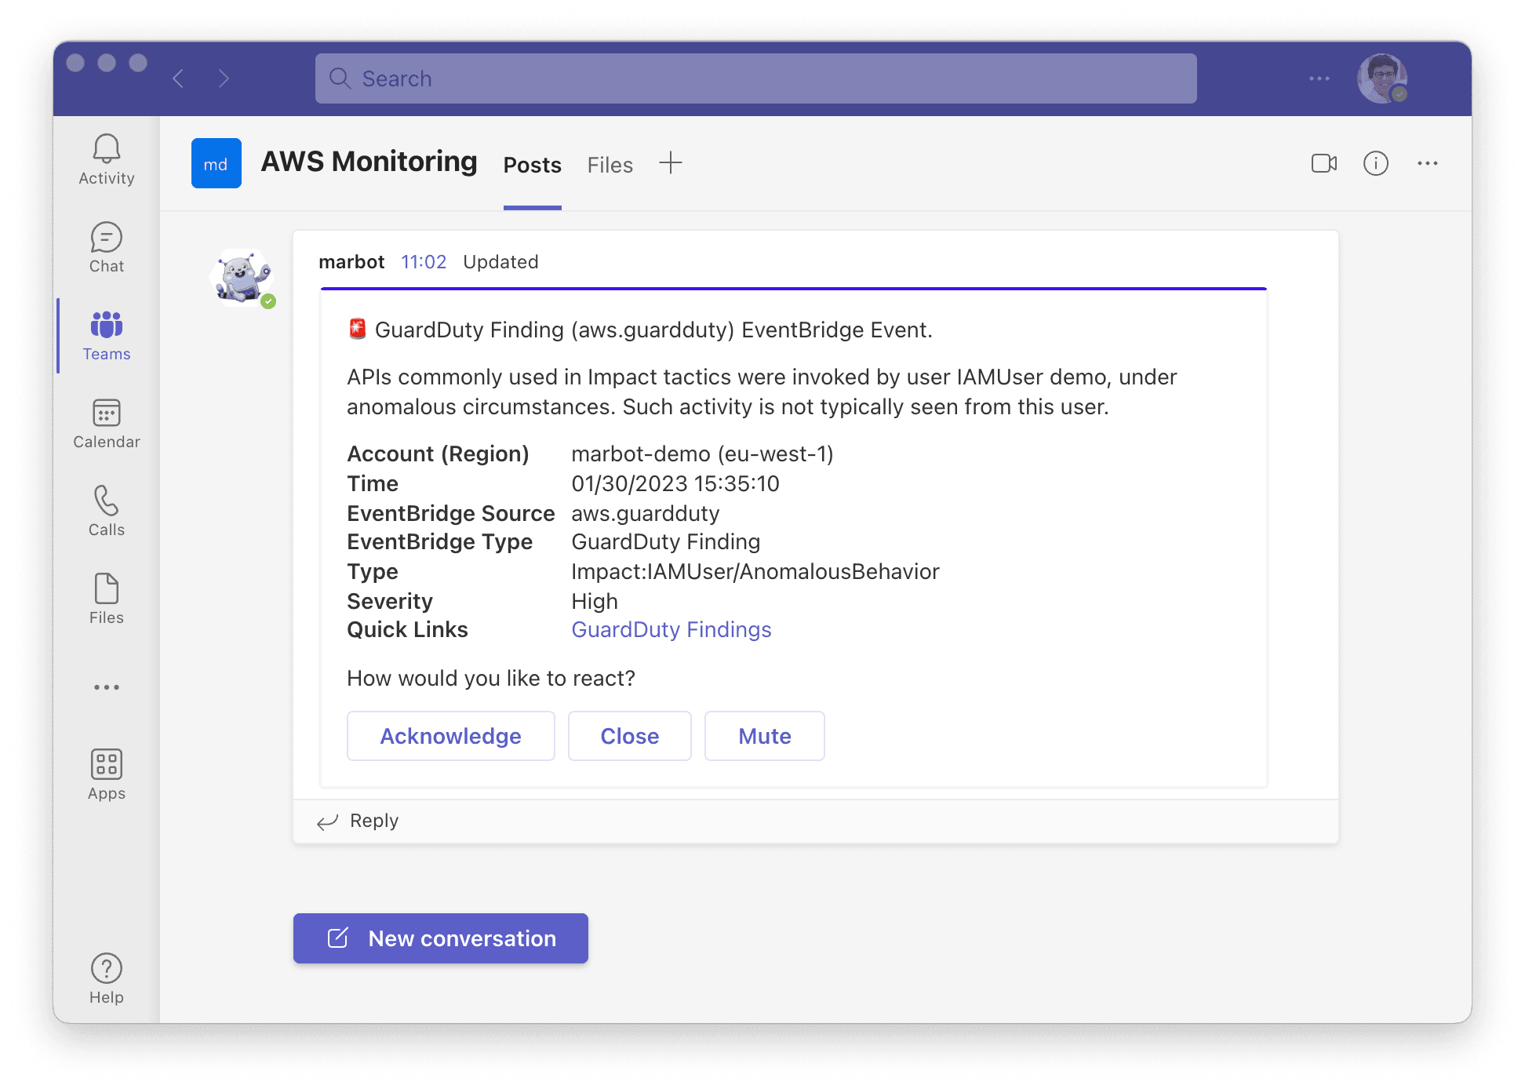Switch to the Files tab
The height and width of the screenshot is (1089, 1525).
pyautogui.click(x=610, y=165)
